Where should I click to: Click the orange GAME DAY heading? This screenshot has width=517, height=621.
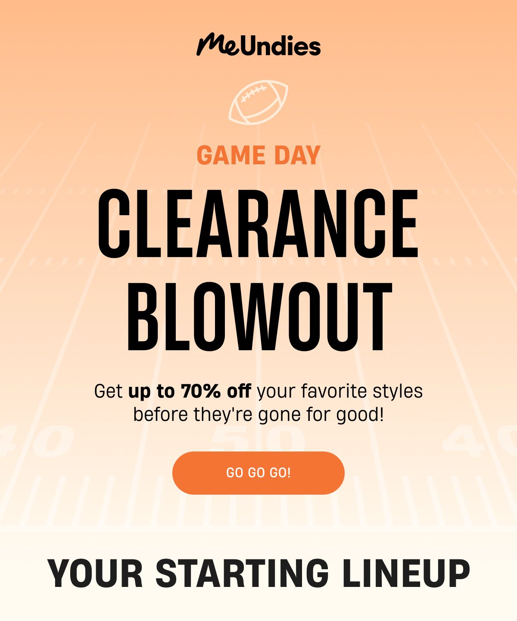click(x=258, y=155)
